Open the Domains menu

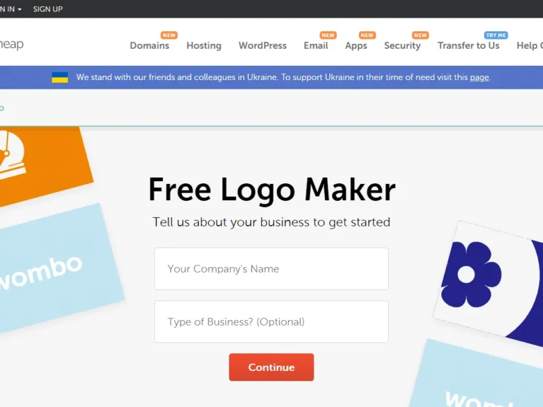coord(149,45)
